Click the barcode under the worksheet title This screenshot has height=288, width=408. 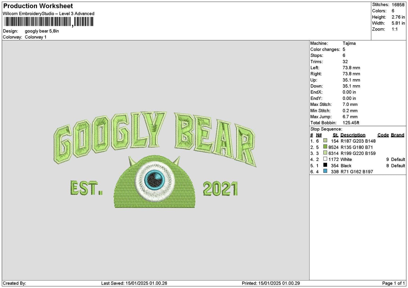pyautogui.click(x=48, y=22)
